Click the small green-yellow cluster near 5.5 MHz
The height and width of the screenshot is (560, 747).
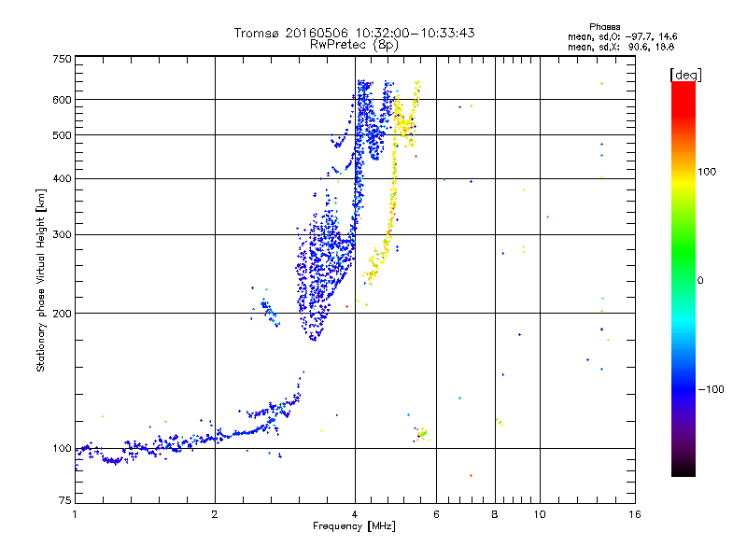point(421,434)
